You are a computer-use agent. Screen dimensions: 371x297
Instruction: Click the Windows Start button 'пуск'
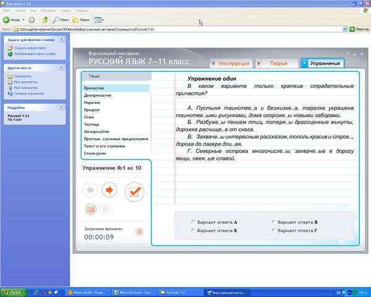tap(12, 291)
